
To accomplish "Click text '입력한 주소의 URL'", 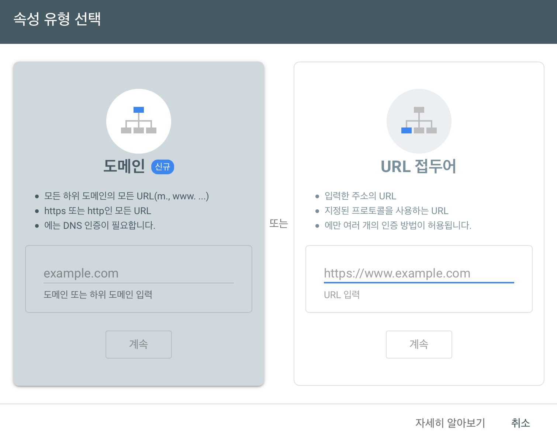I will point(360,196).
